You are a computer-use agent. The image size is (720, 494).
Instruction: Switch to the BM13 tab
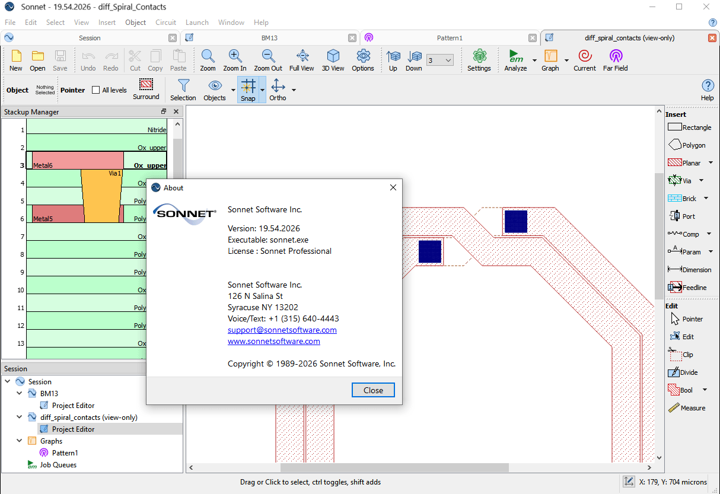[270, 38]
